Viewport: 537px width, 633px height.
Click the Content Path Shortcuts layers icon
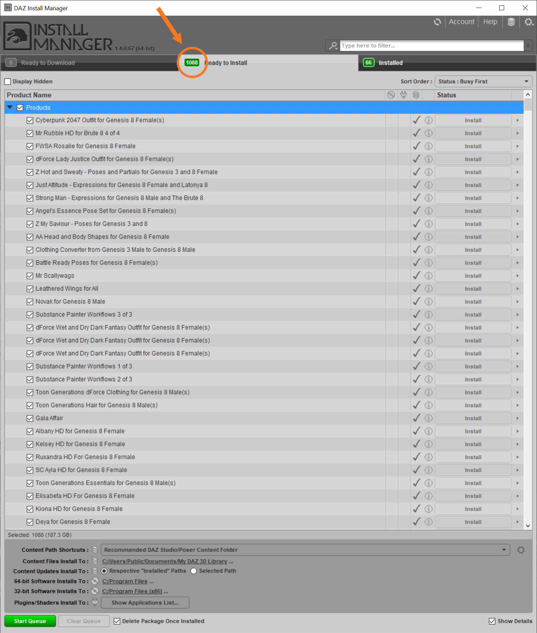(x=95, y=549)
